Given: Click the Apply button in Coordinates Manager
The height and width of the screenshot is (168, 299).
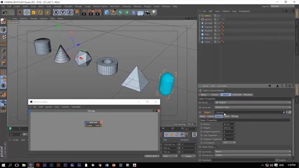Looking at the screenshot, I should tap(188, 156).
